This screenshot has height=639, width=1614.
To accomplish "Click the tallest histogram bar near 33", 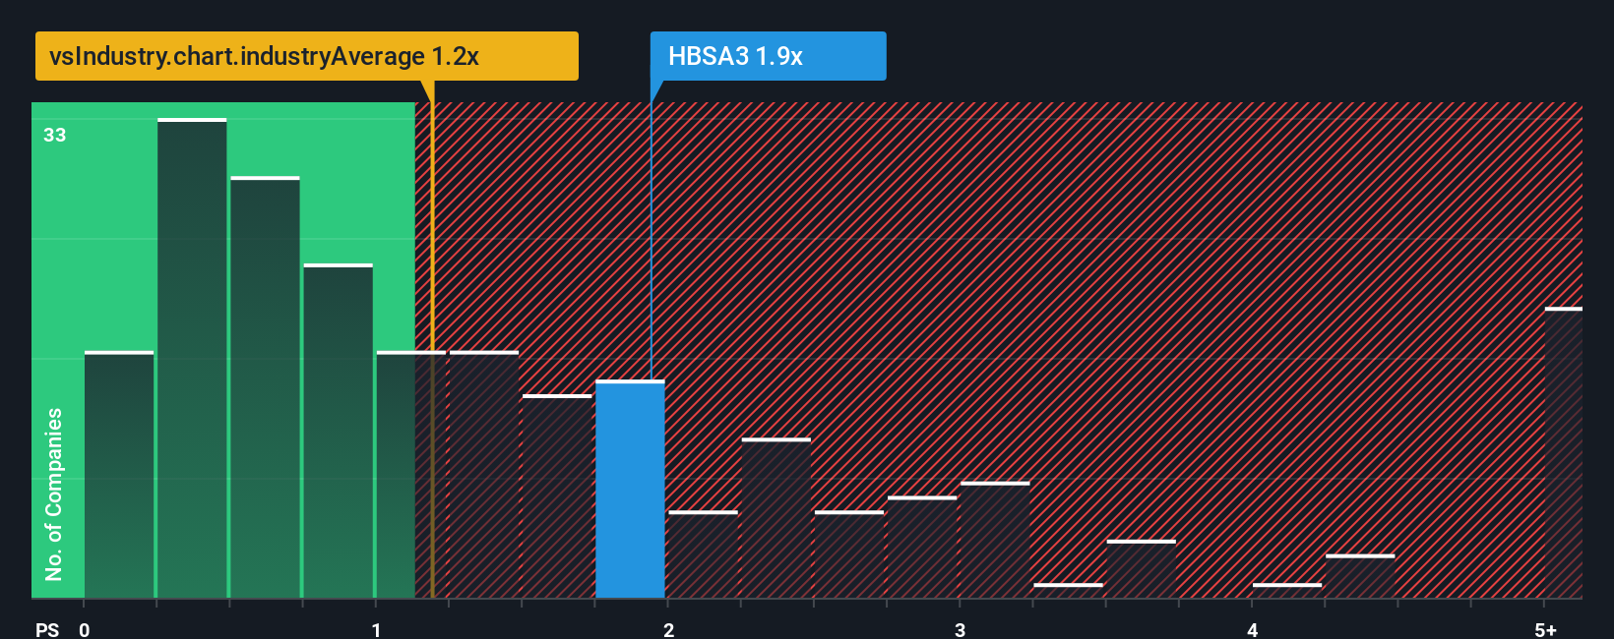I will (x=192, y=358).
